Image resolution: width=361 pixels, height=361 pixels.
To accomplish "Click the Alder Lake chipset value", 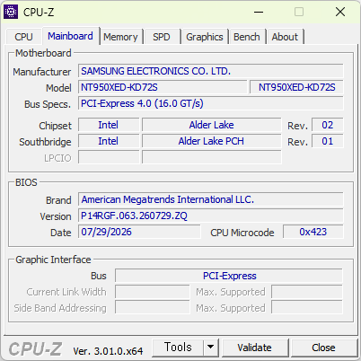I will (x=212, y=125).
